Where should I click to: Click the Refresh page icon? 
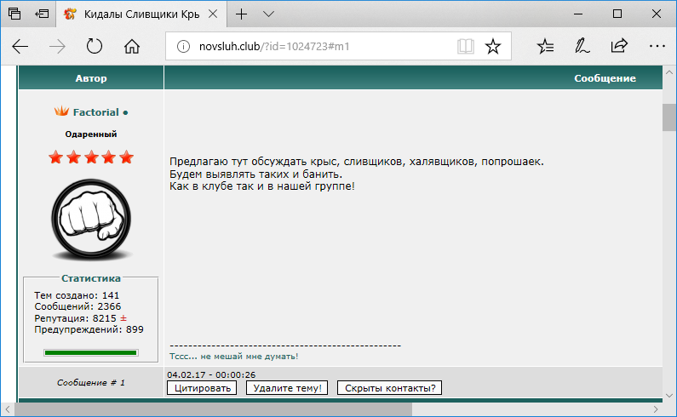95,47
